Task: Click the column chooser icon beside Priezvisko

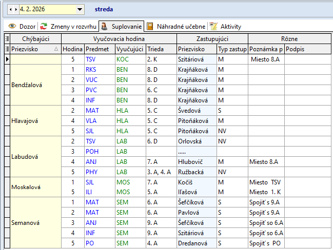Action: click(7, 49)
